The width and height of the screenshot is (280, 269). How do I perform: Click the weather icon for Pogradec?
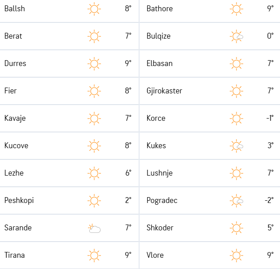[x=236, y=201]
